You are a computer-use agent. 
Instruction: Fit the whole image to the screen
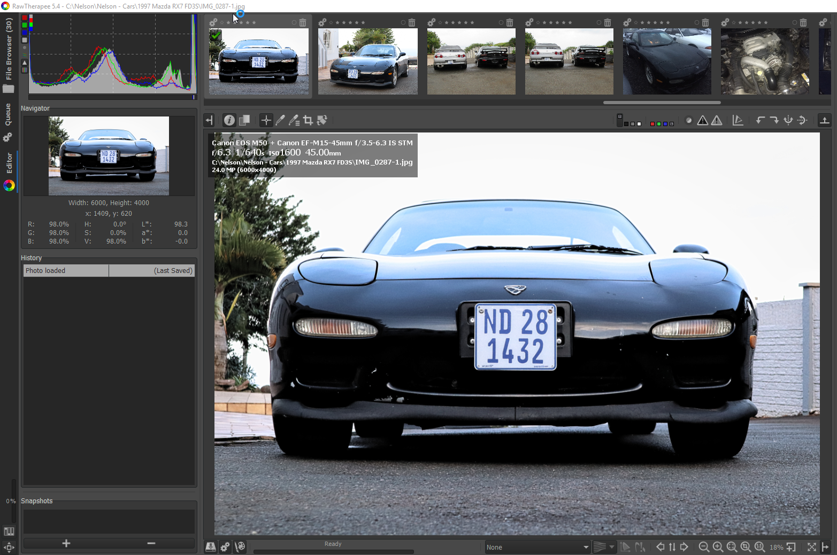(x=732, y=547)
